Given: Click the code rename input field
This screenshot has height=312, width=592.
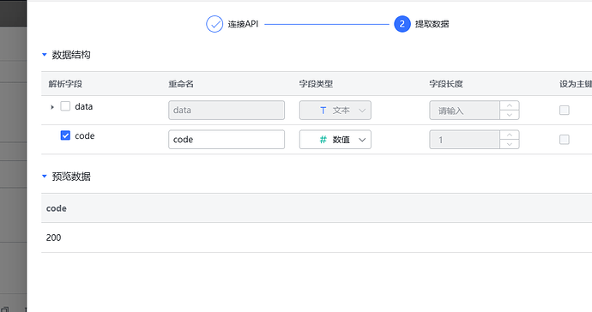Looking at the screenshot, I should [x=227, y=140].
